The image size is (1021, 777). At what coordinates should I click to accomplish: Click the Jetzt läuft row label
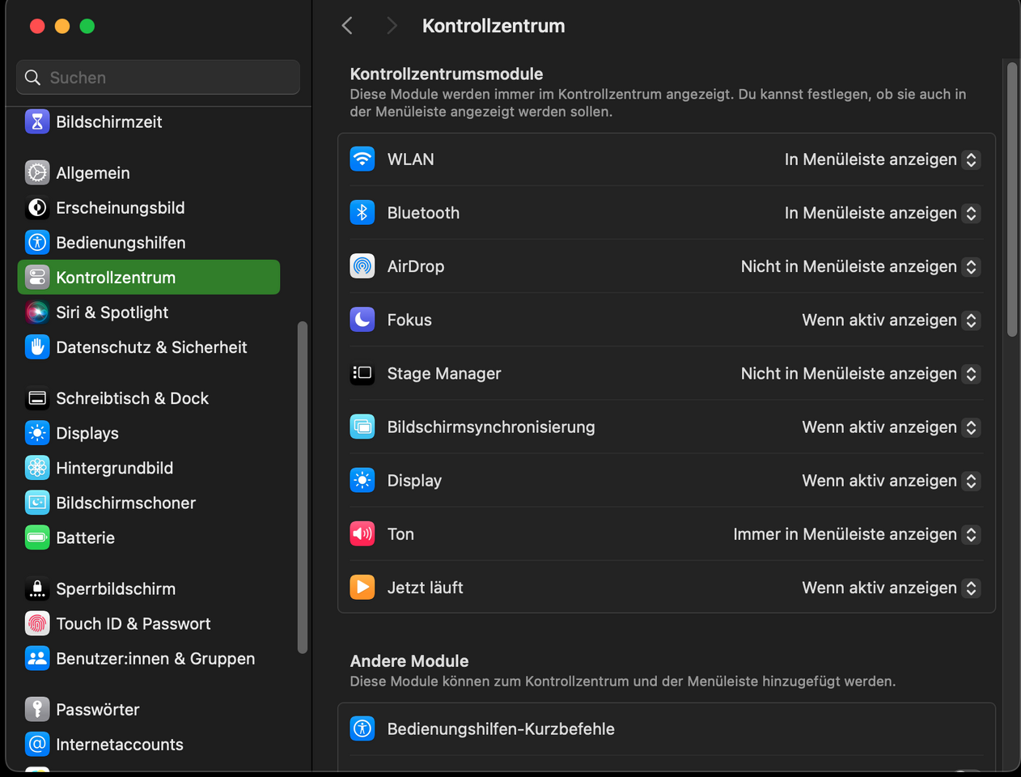tap(425, 588)
